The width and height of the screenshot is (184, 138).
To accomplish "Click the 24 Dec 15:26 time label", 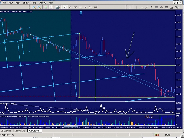I will point(153,127).
